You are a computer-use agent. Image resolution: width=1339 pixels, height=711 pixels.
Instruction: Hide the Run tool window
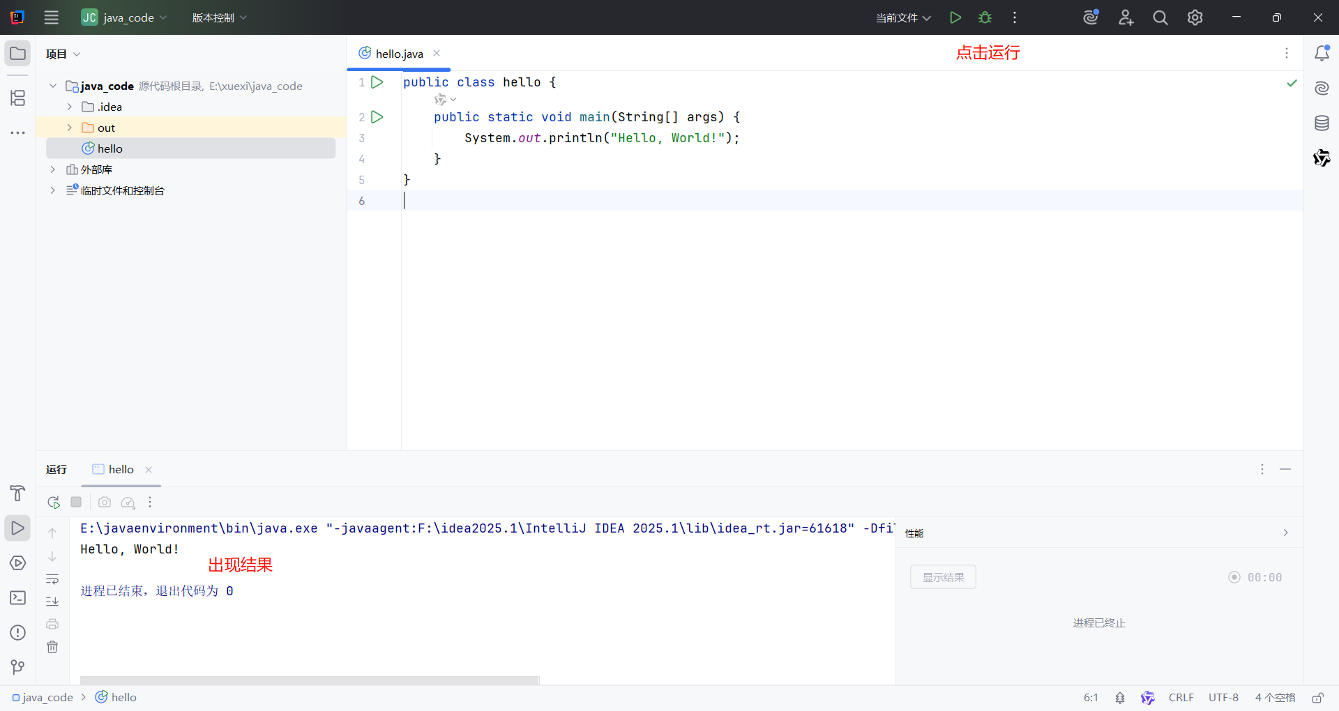coord(1285,469)
